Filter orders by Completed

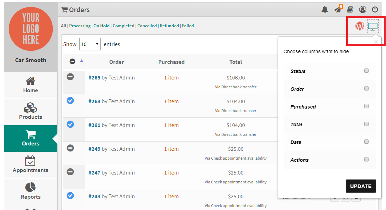(x=123, y=26)
